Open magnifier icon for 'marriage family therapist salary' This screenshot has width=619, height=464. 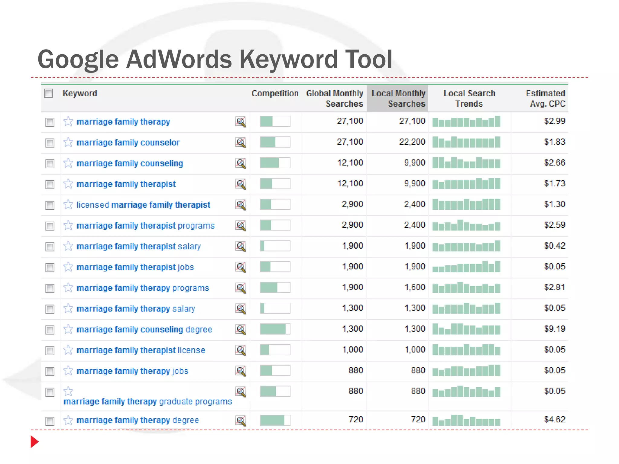[x=241, y=246]
